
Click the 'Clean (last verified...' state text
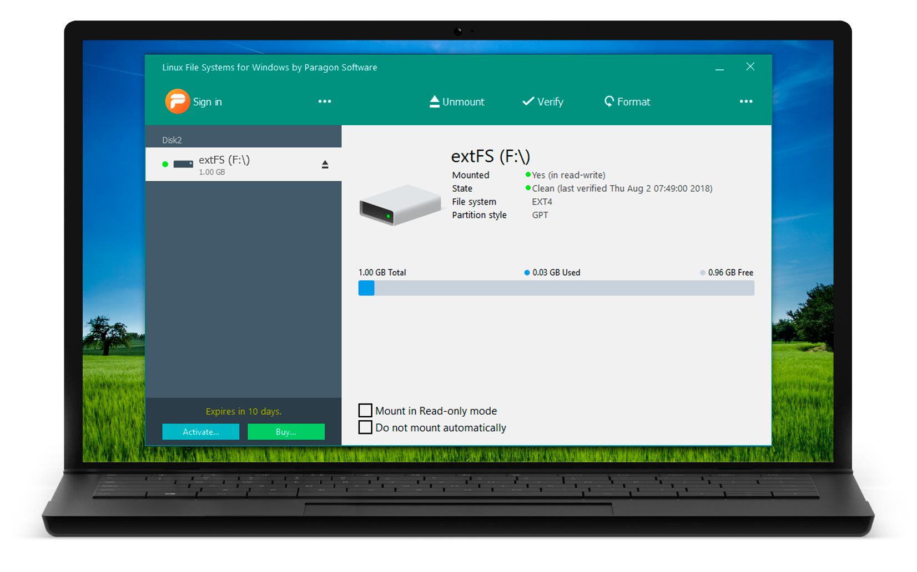(622, 188)
